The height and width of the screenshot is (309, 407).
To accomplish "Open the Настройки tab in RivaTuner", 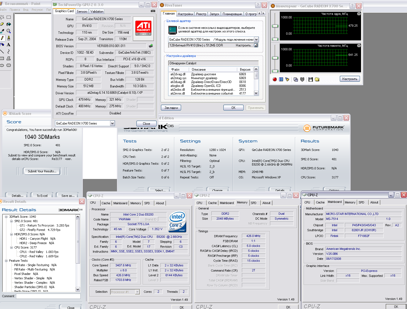I will tap(185, 14).
